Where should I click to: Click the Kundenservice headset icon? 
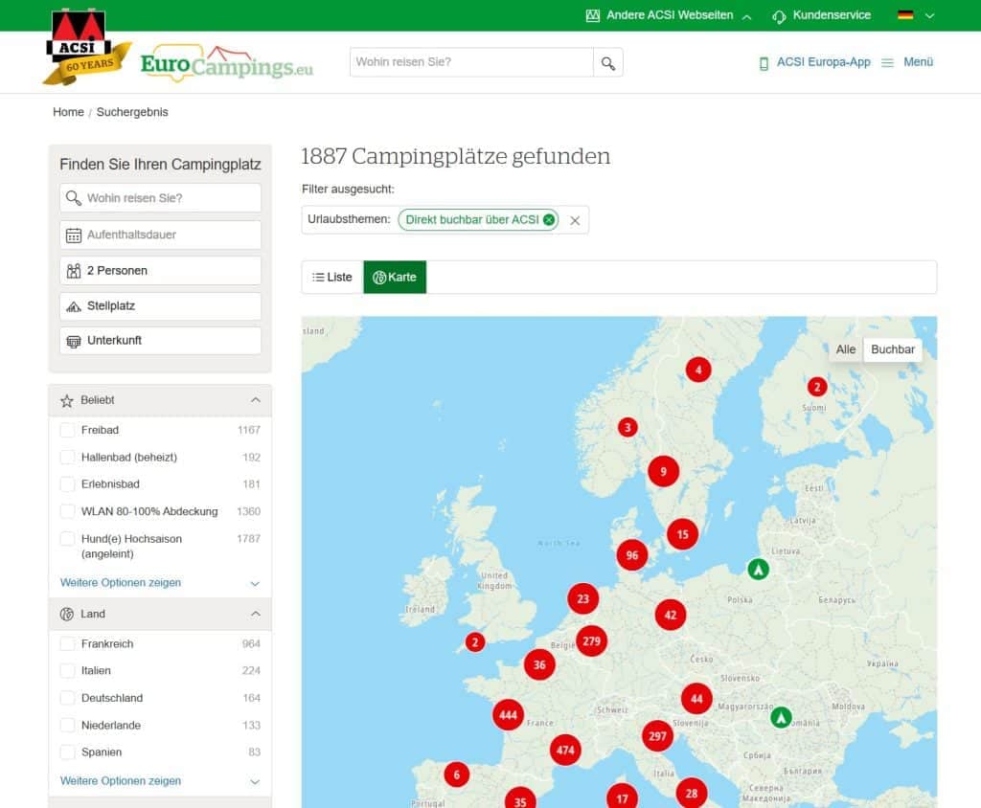(779, 15)
